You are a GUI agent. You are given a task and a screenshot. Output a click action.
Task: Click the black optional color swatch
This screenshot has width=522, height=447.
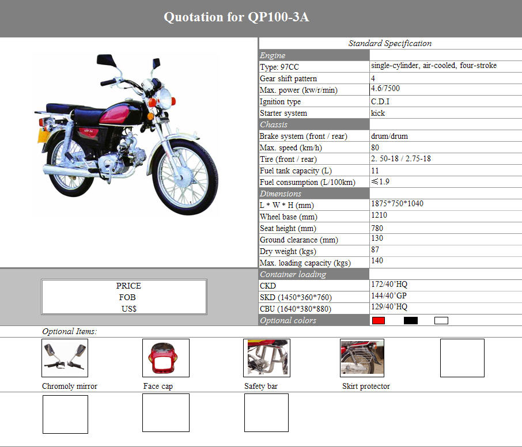tap(410, 320)
